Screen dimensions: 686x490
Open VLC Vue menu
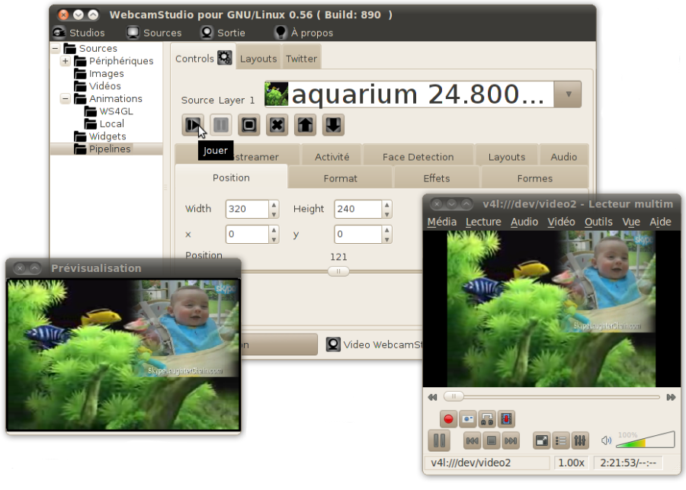pos(631,222)
